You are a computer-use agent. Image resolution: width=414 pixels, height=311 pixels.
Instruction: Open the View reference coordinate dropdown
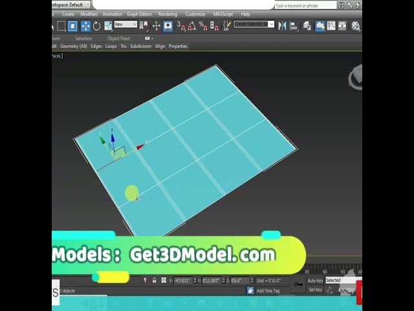(x=125, y=25)
